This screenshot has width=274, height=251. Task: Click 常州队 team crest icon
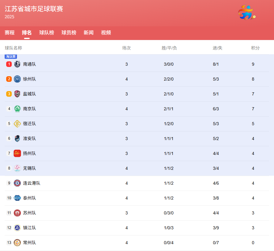point(17,243)
